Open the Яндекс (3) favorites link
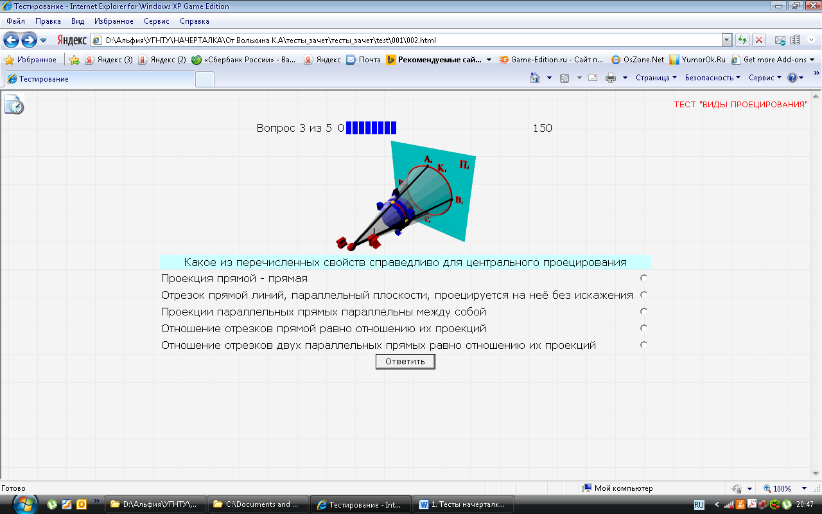 point(109,60)
